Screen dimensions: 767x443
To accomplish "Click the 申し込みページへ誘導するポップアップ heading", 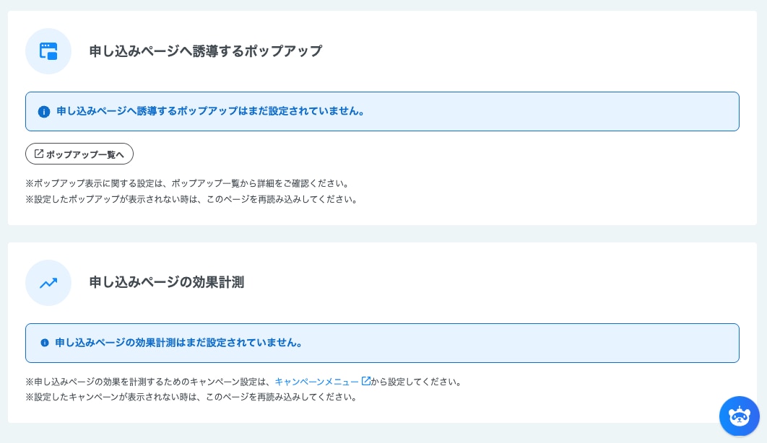I will pyautogui.click(x=205, y=51).
